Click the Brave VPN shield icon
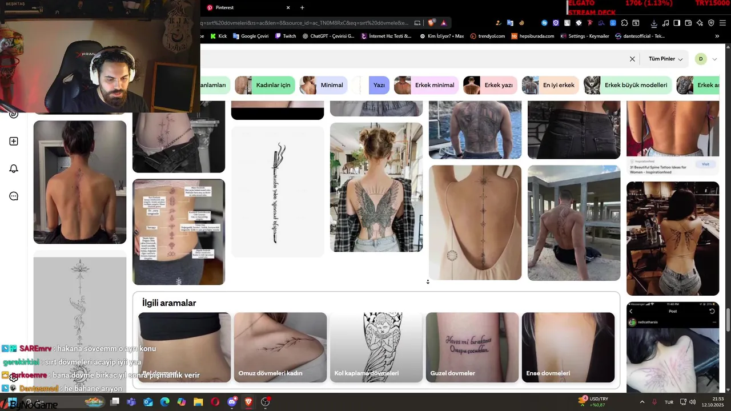The width and height of the screenshot is (731, 411). point(711,23)
